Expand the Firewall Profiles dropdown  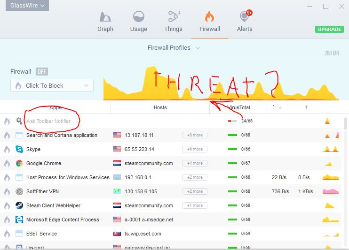pyautogui.click(x=174, y=48)
